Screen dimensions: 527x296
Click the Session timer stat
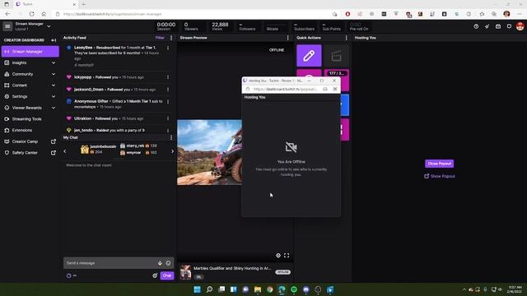tap(166, 26)
